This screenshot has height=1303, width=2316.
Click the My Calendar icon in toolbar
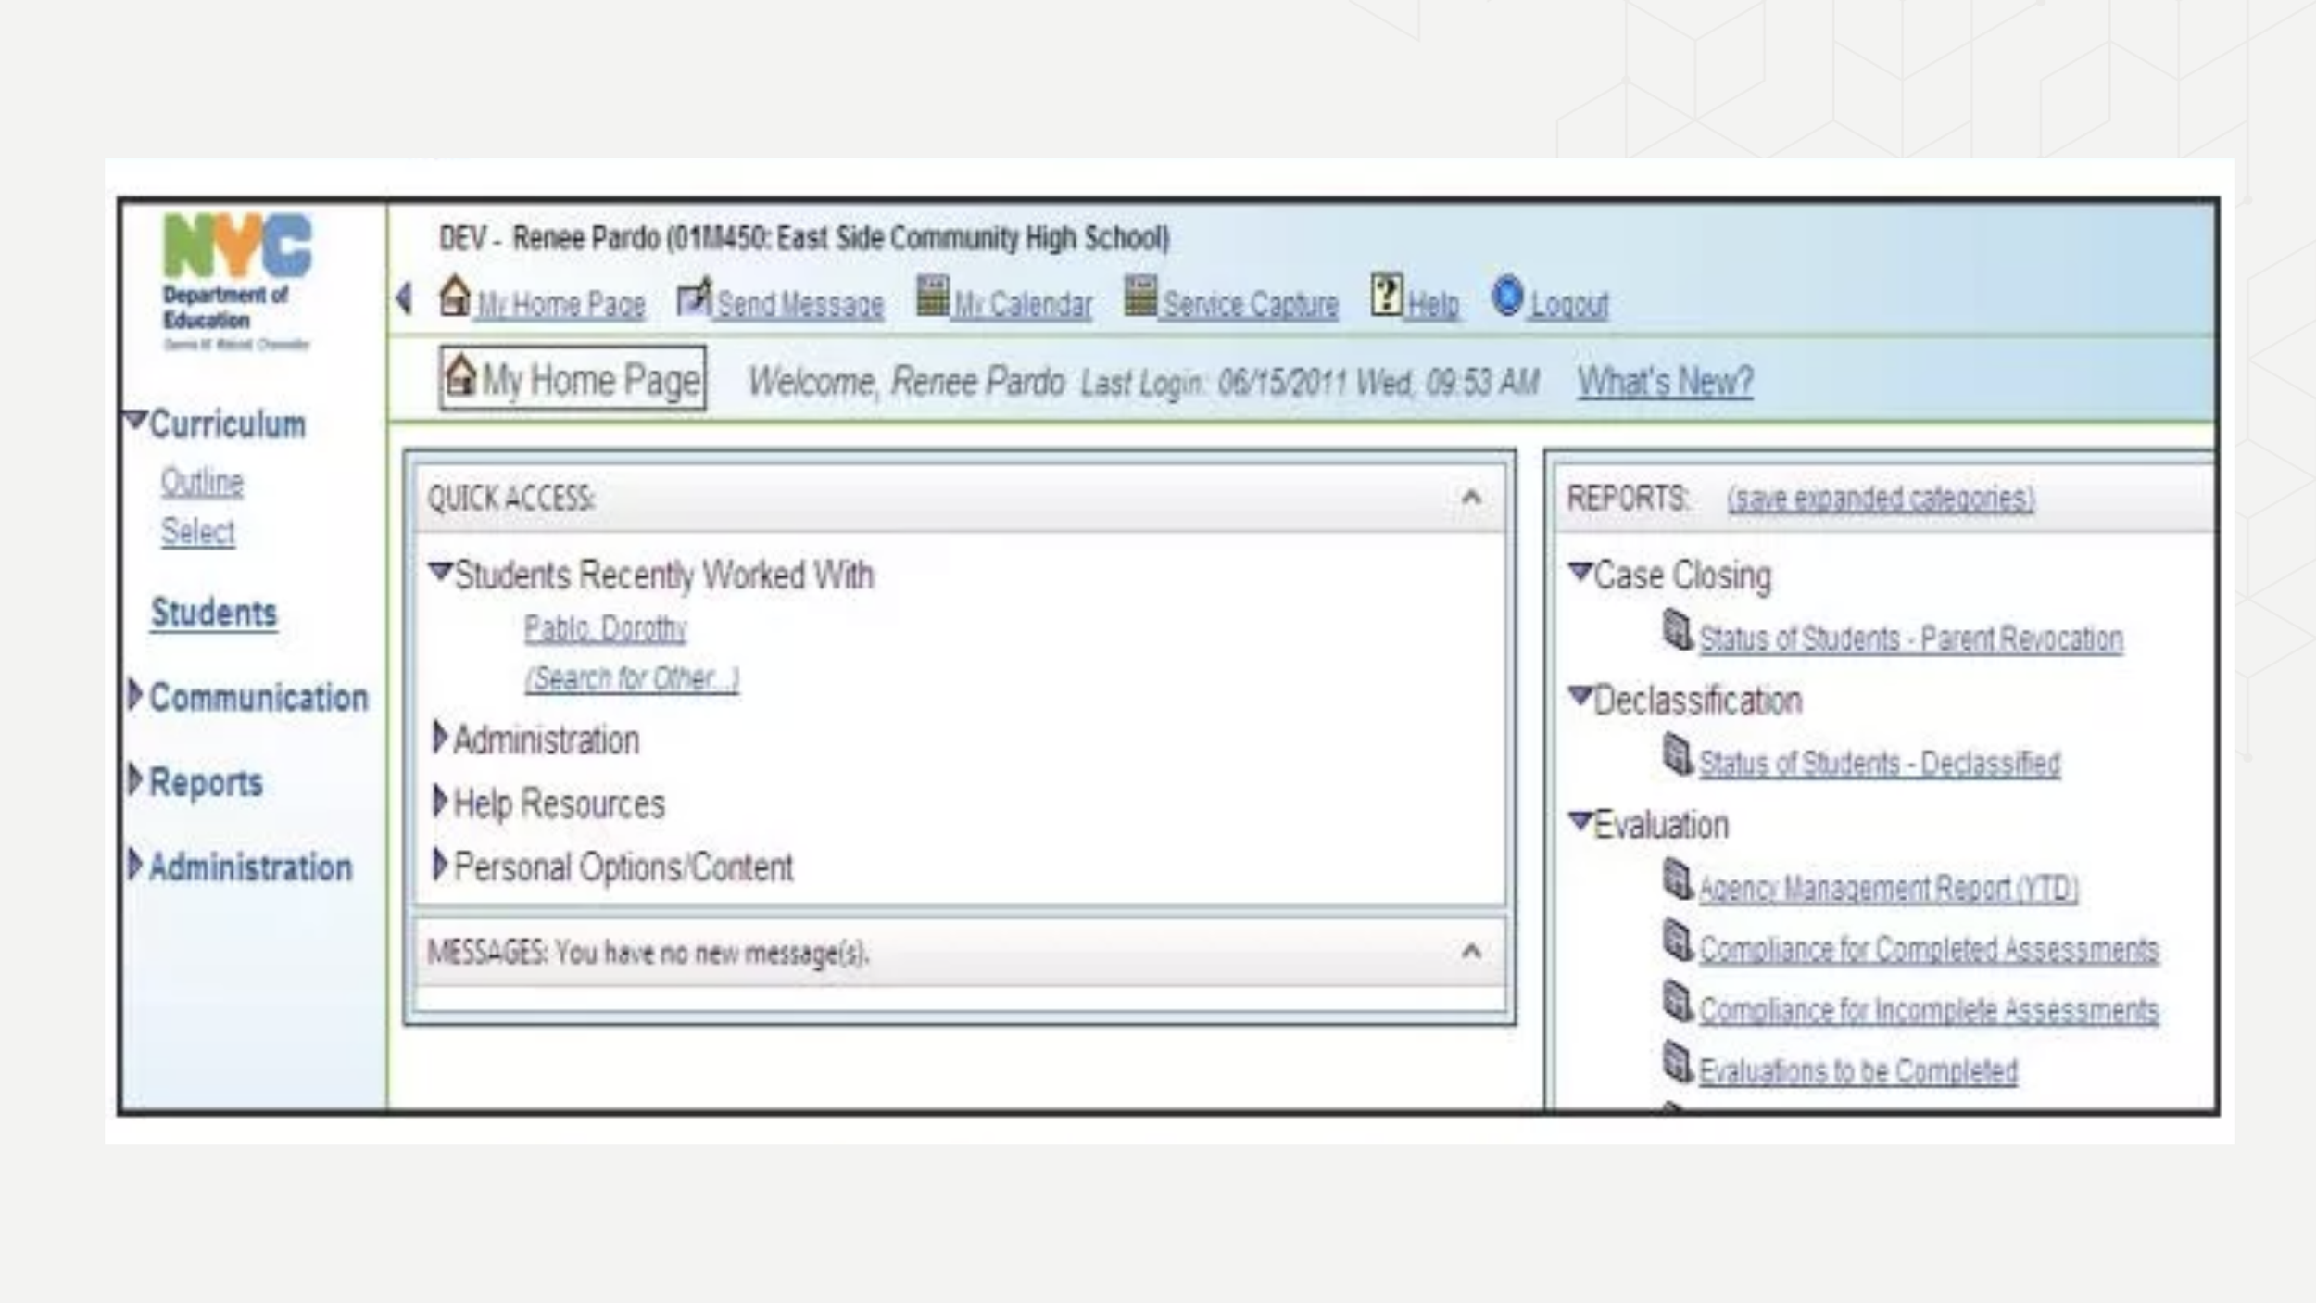tap(932, 297)
